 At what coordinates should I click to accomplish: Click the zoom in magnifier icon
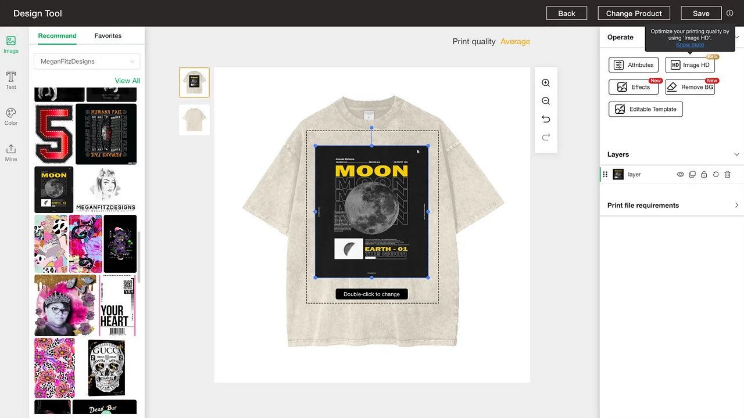(x=545, y=83)
